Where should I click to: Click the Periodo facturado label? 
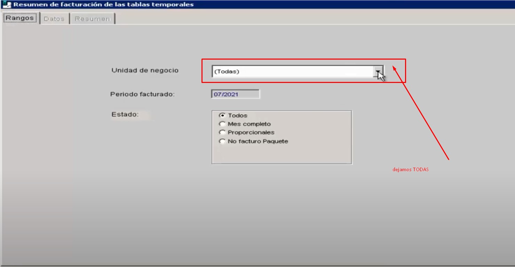pyautogui.click(x=142, y=94)
